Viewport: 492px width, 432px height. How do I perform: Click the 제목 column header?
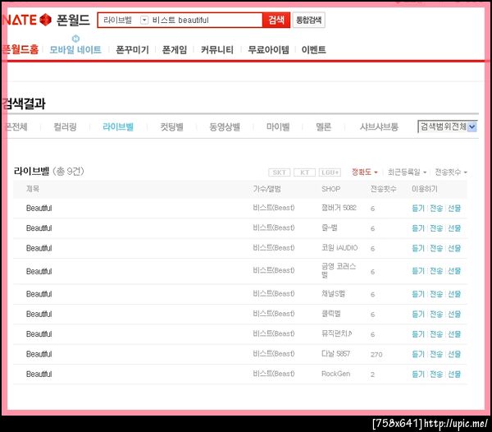pos(33,189)
